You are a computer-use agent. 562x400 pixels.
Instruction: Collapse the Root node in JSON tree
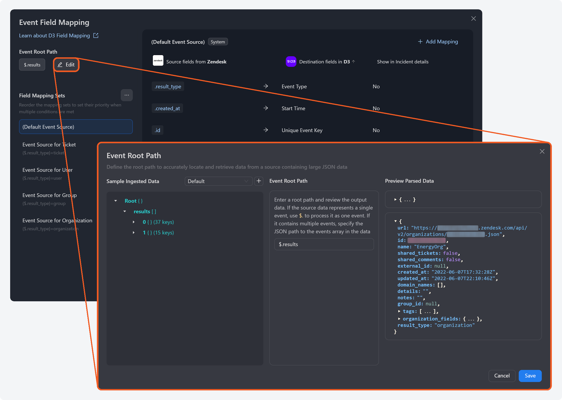[x=116, y=201]
